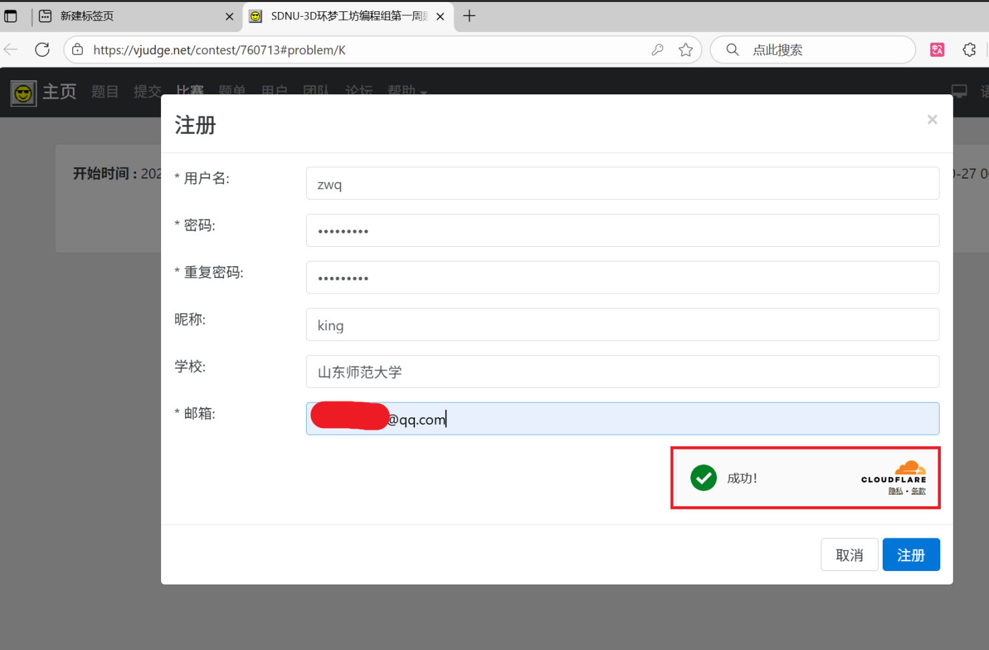Screen dimensions: 989x650
Task: Click the 学校 input field
Action: [x=622, y=372]
